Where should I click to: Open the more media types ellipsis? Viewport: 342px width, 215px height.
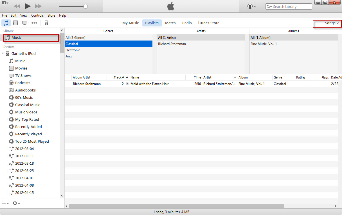point(34,23)
